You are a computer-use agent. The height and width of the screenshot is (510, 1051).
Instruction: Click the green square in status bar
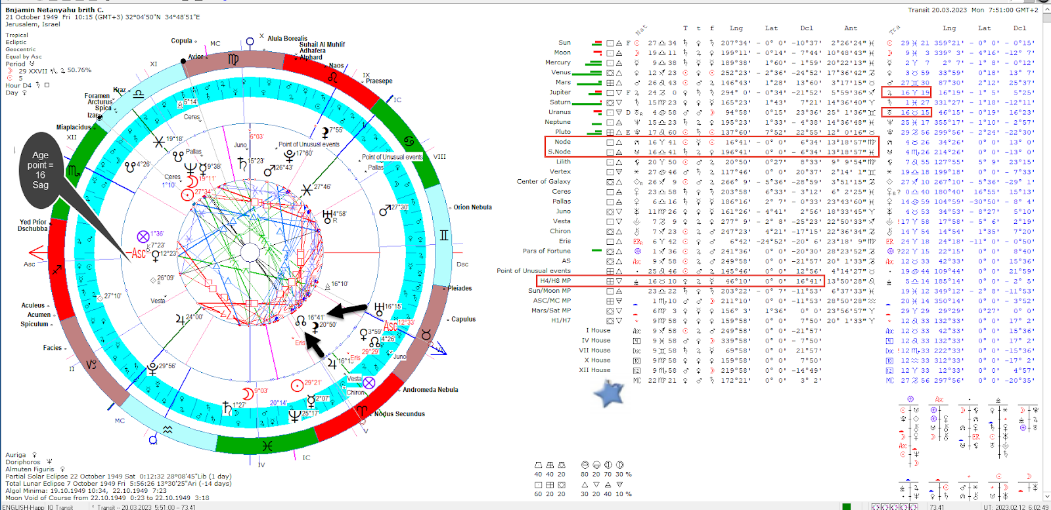tap(847, 507)
